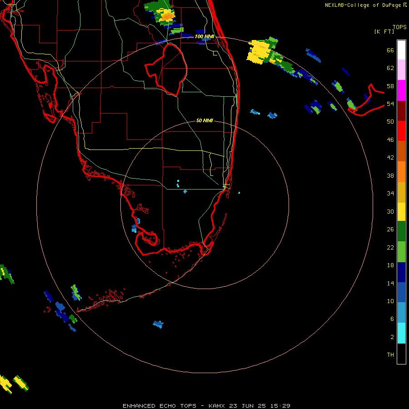Click the 30 legend value
409x409 pixels.
click(x=390, y=212)
